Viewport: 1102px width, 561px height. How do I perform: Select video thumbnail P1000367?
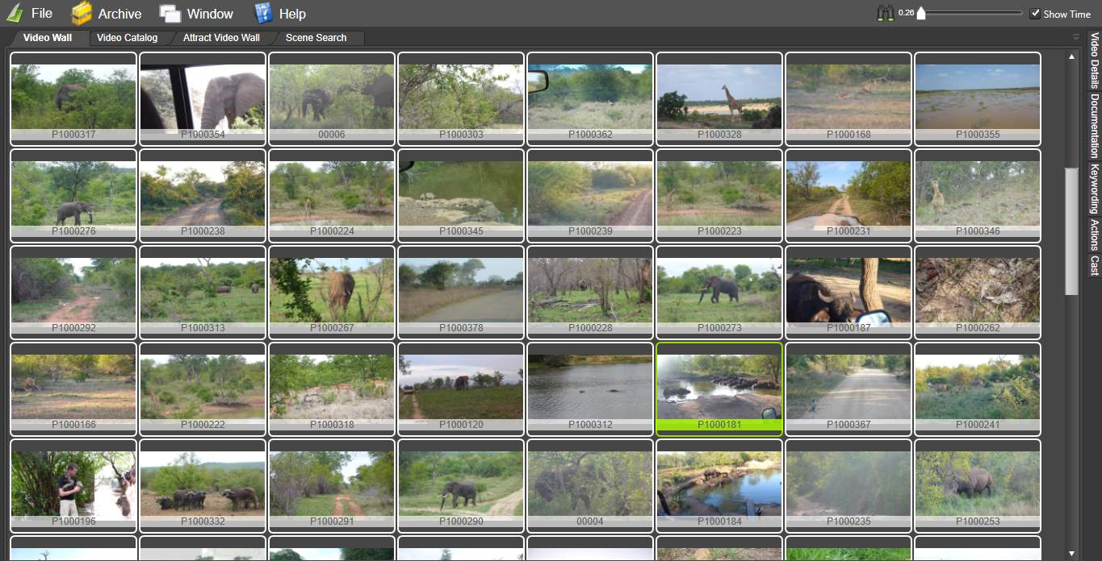848,389
